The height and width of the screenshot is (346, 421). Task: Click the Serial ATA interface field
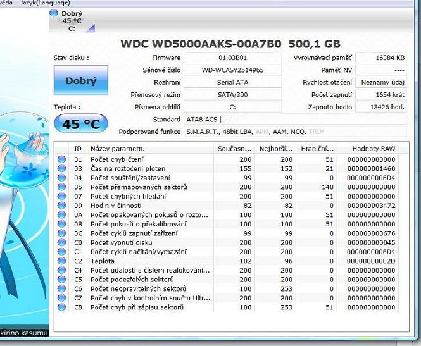[232, 82]
